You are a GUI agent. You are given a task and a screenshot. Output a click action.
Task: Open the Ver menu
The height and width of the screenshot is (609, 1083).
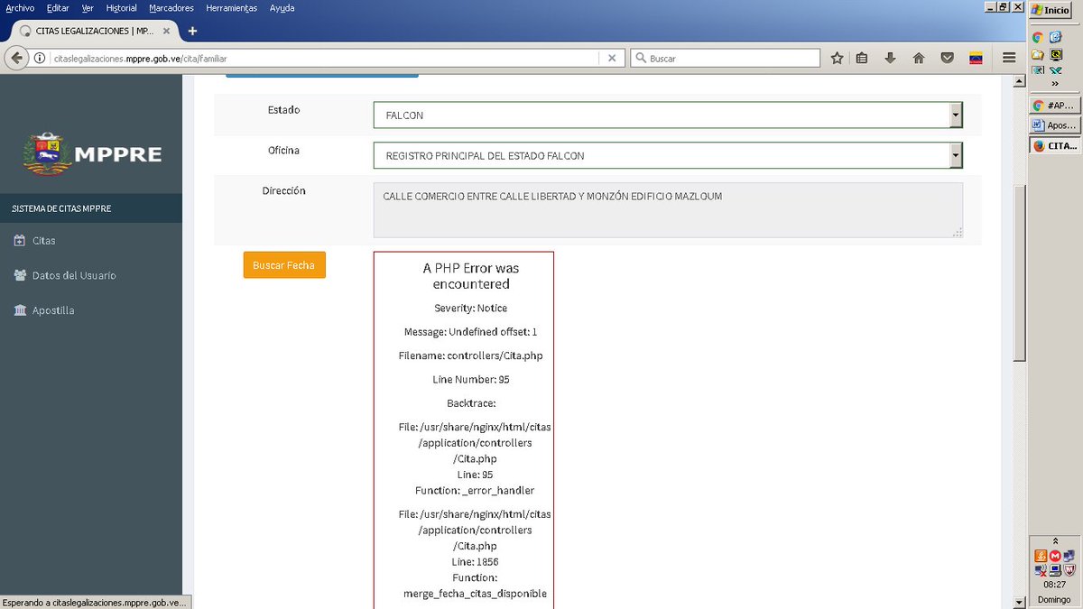(88, 7)
